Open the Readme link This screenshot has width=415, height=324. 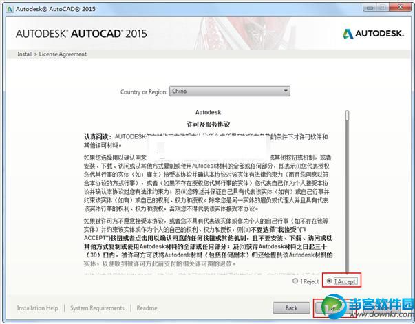tap(147, 308)
